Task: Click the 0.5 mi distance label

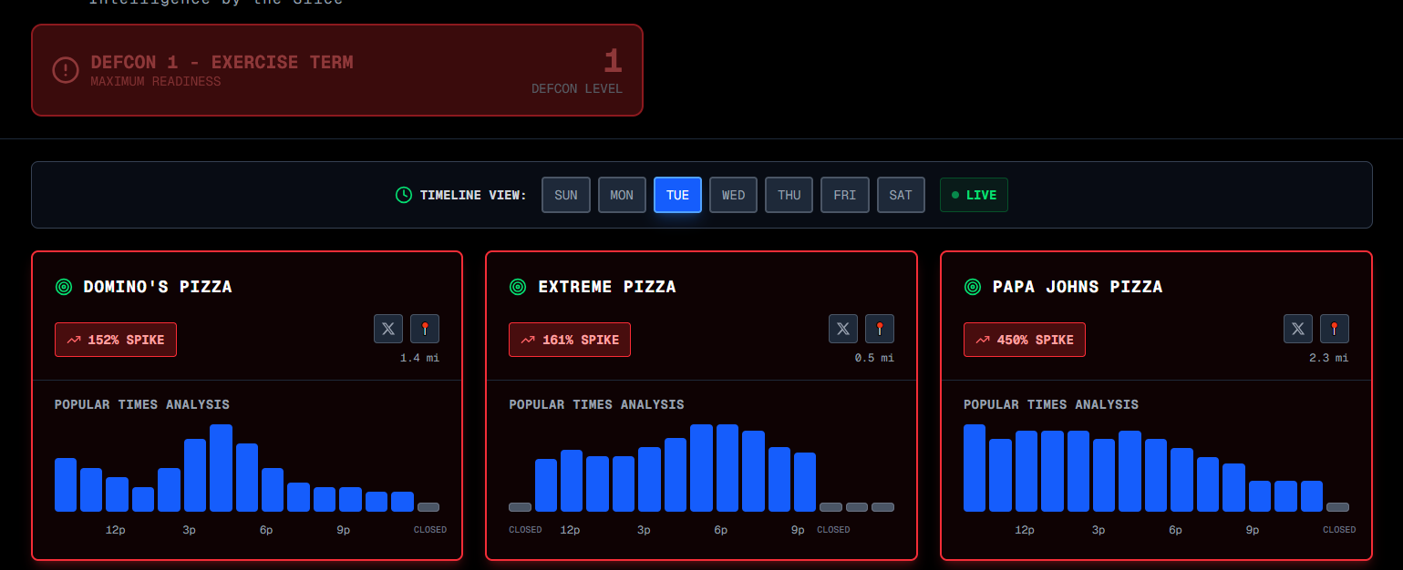Action: pos(874,358)
